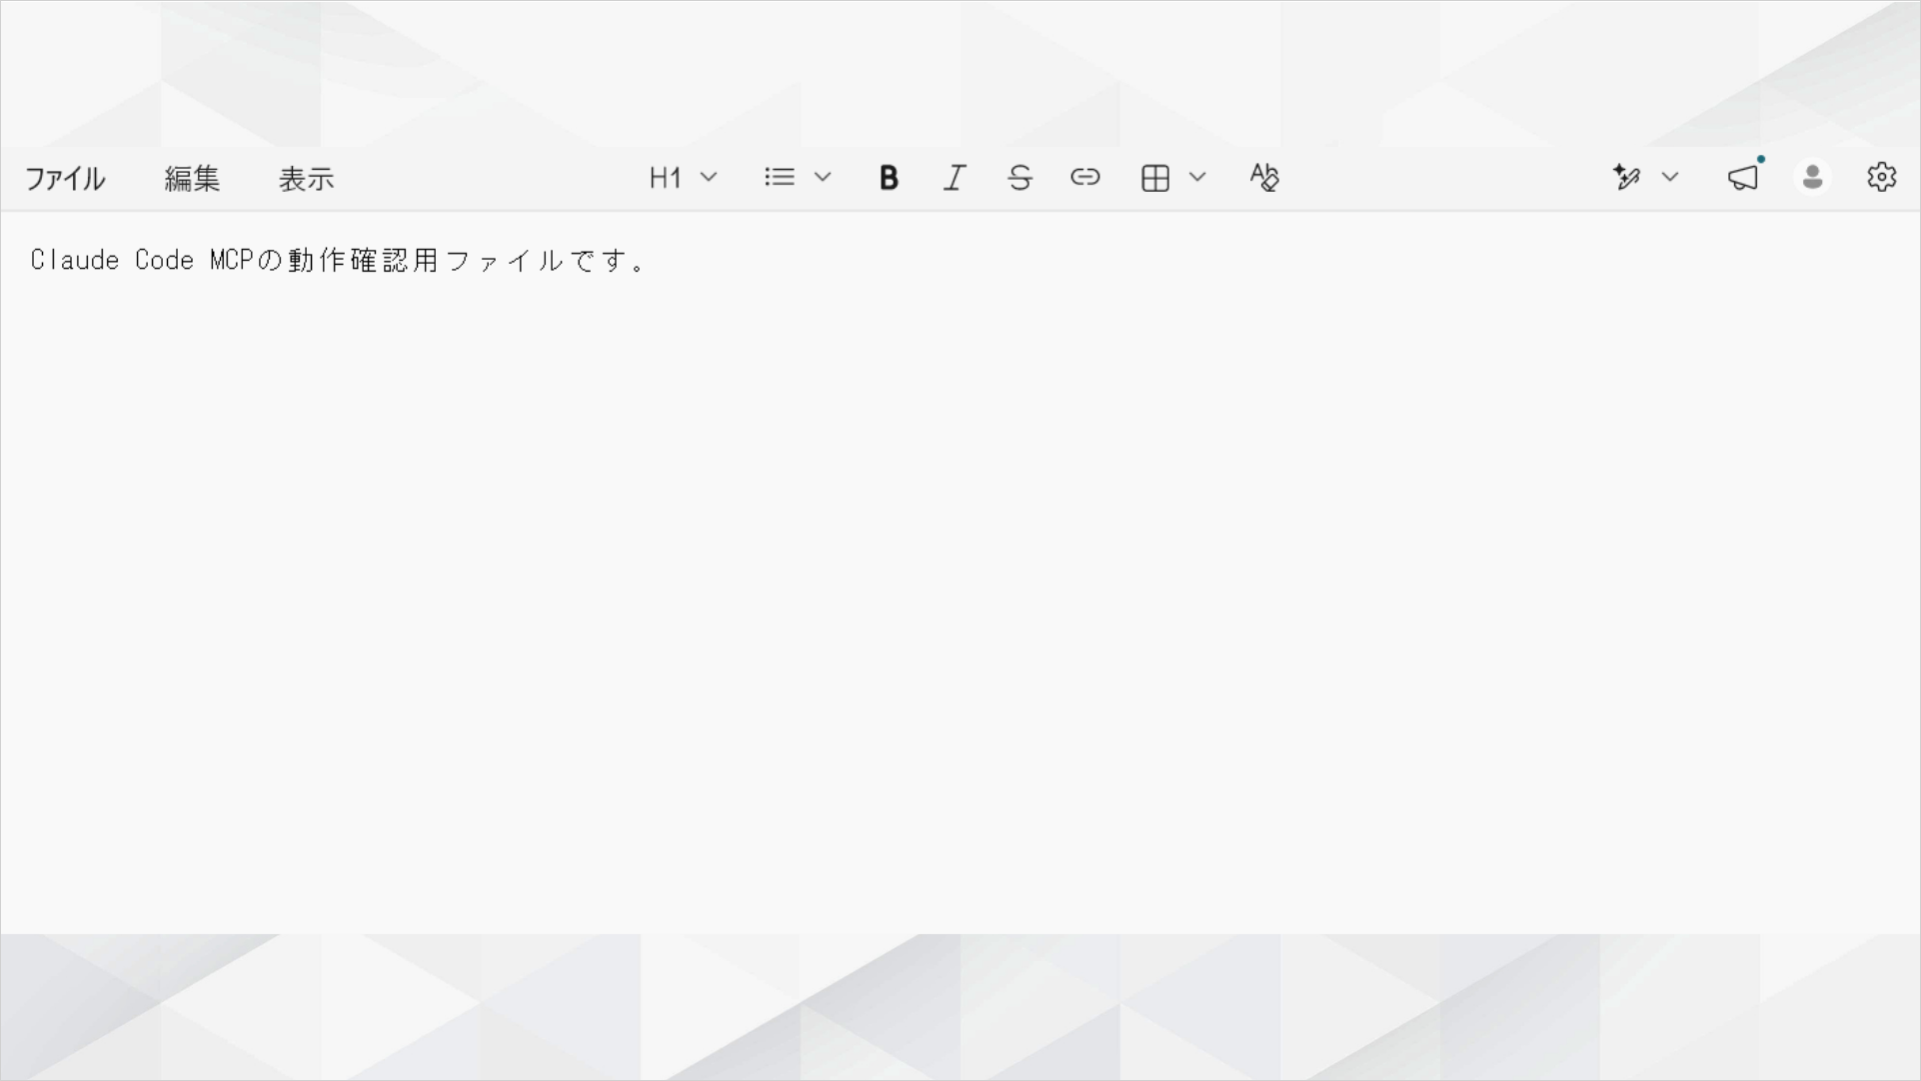Viewport: 1921px width, 1081px height.
Task: Expand the heading level dropdown arrow
Action: pyautogui.click(x=709, y=178)
